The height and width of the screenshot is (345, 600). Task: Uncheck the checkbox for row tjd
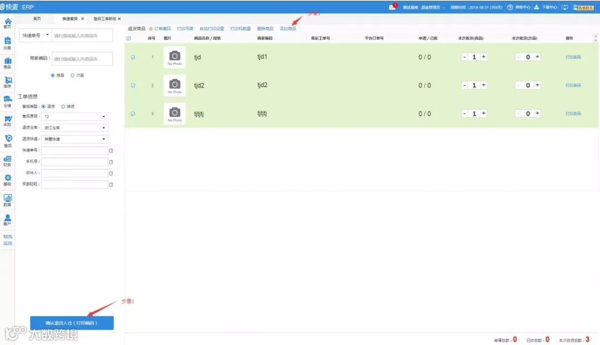(x=133, y=57)
